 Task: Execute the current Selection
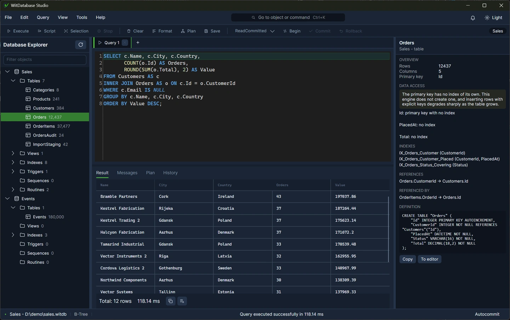pos(76,31)
